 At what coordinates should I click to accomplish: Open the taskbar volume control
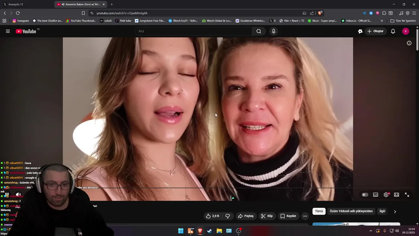tap(397, 231)
